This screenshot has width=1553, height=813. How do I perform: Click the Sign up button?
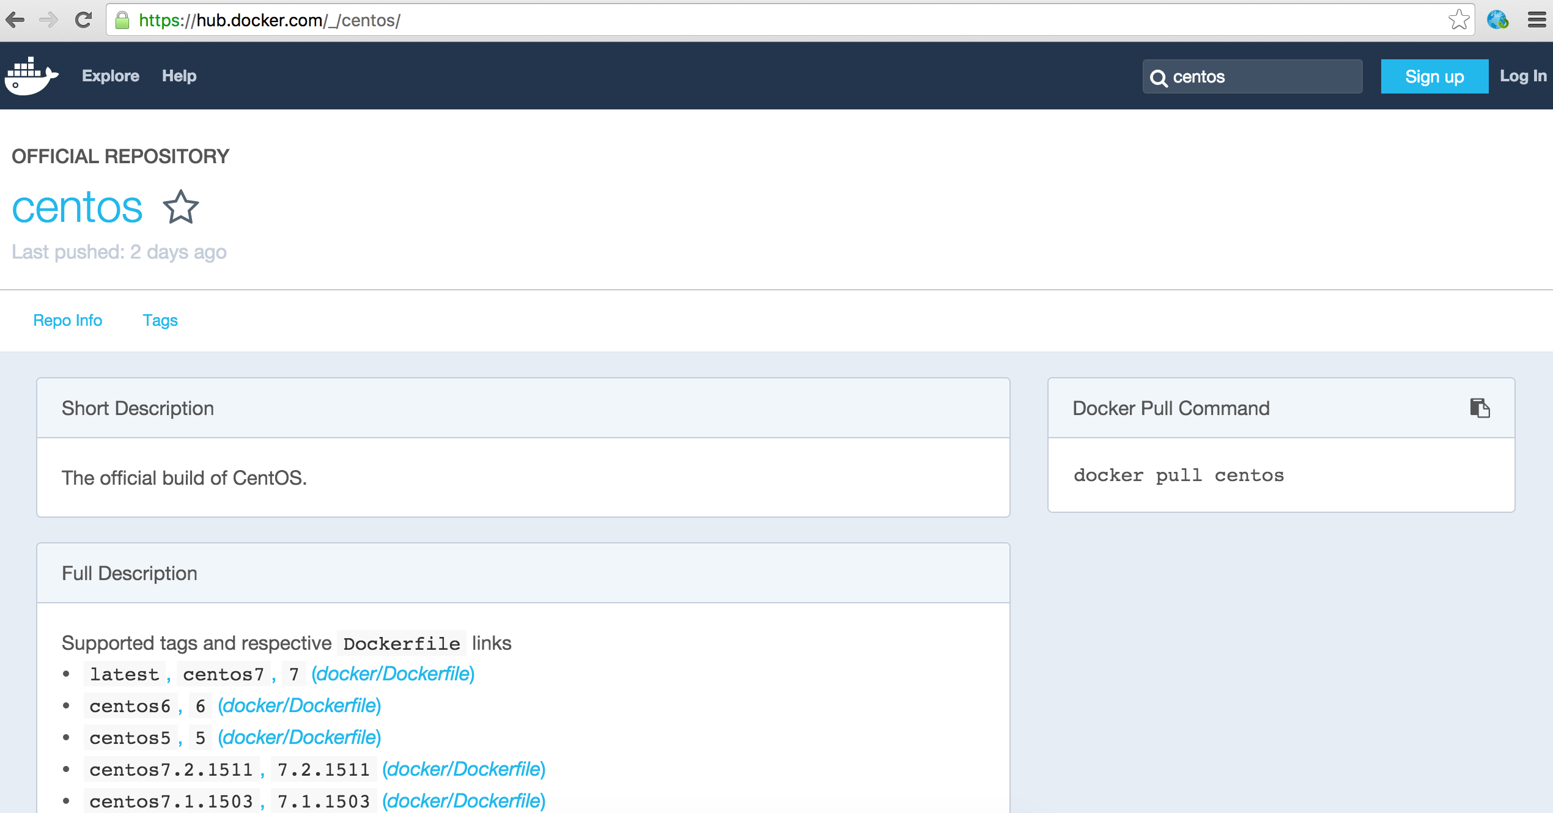(1434, 76)
